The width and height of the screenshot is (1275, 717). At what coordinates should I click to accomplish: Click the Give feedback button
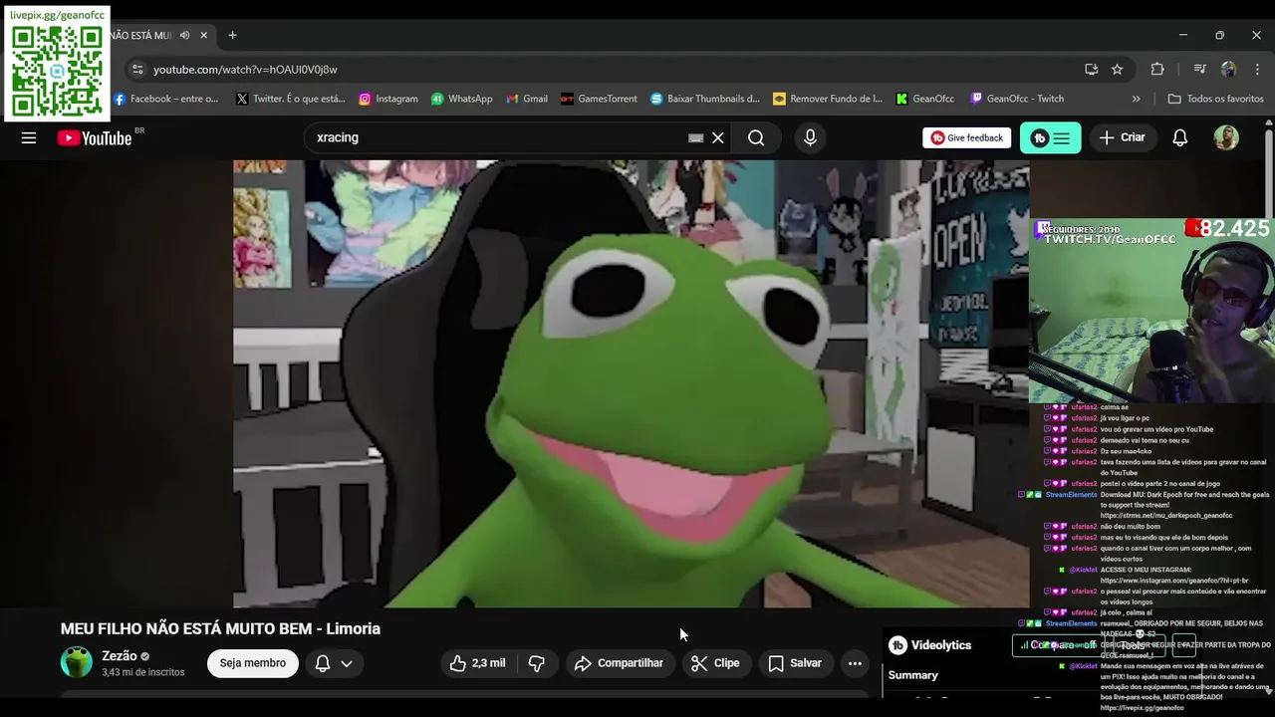pos(966,138)
